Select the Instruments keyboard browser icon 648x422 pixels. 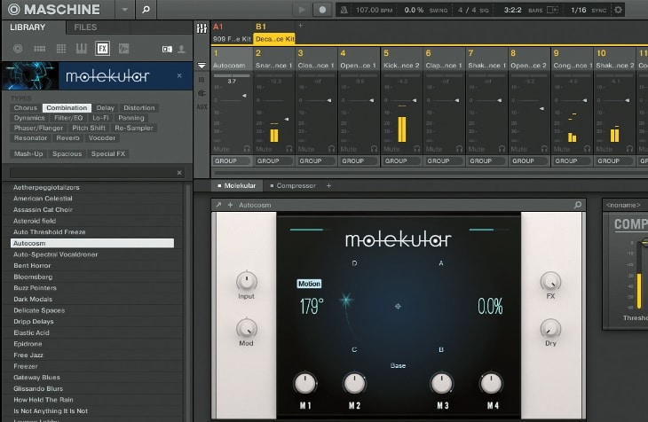[82, 49]
